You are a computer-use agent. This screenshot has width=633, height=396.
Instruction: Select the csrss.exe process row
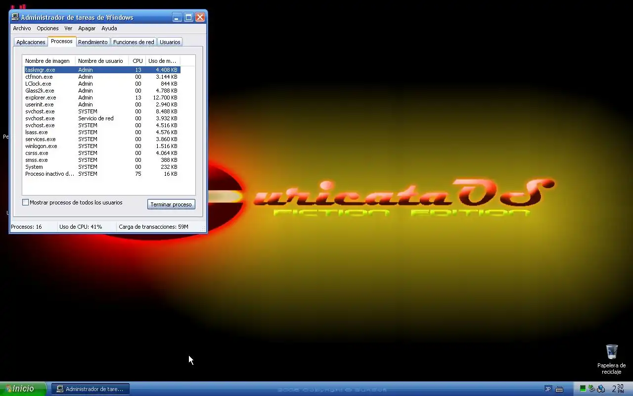coord(102,153)
